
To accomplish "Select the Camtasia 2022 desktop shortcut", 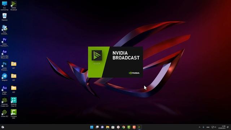I will click(14, 114).
